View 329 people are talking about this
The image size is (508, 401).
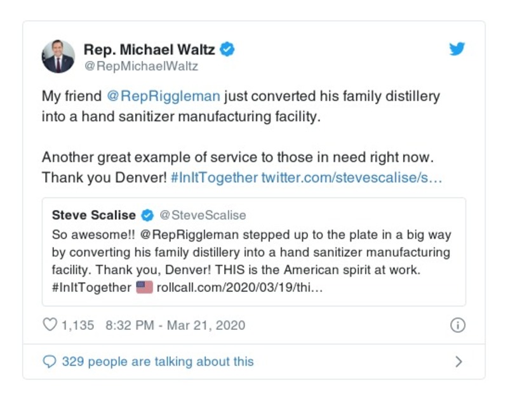[x=157, y=362]
